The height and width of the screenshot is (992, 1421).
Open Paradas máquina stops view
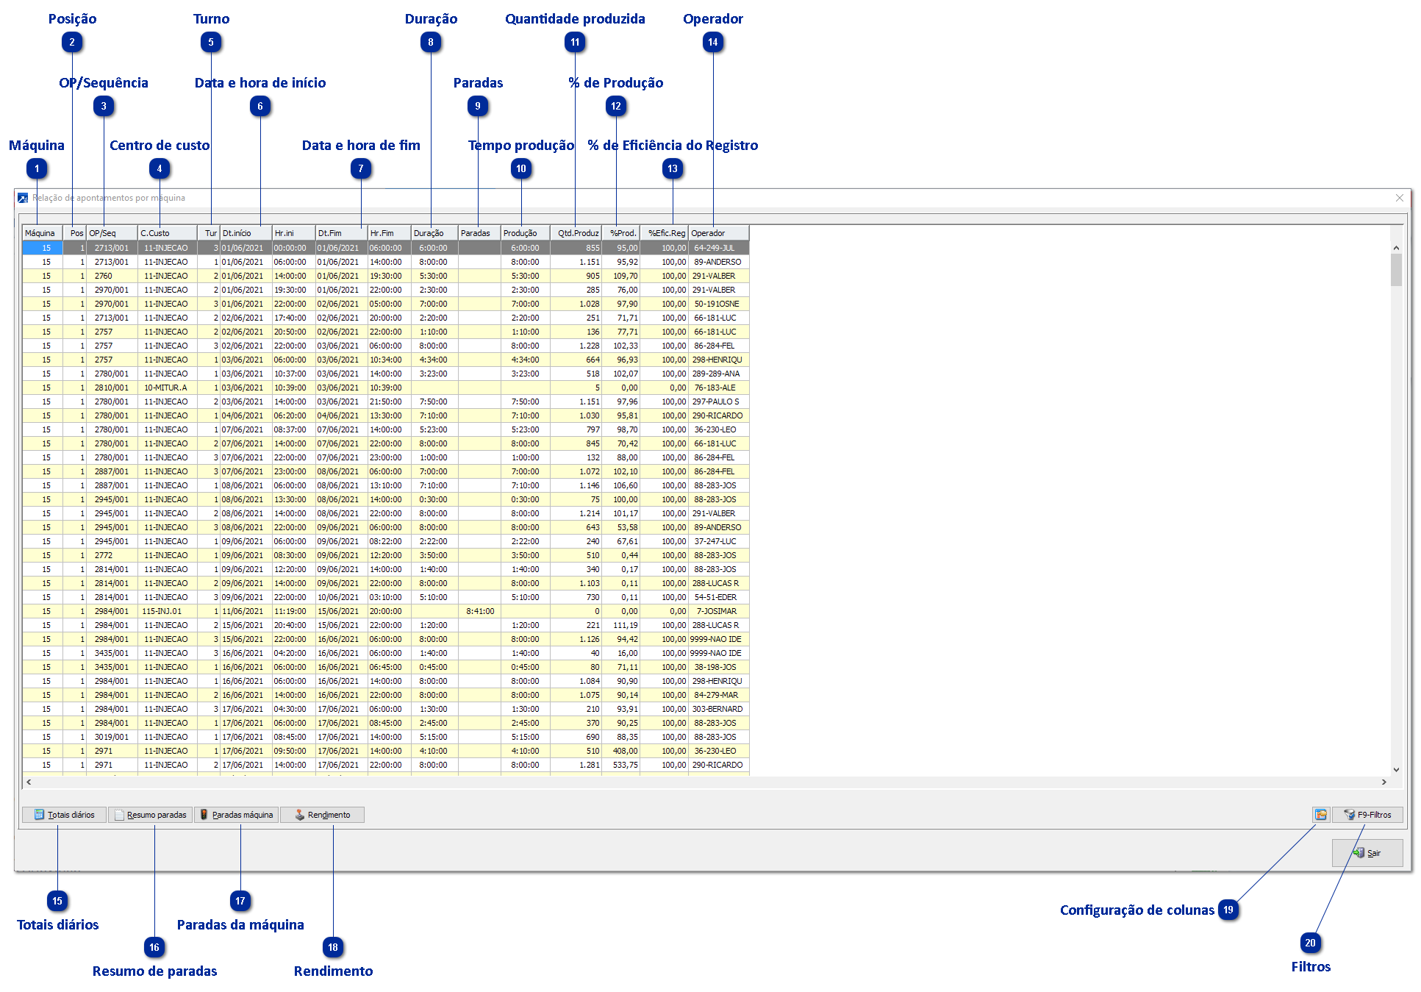point(236,814)
